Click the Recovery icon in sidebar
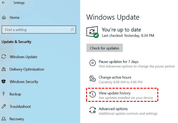The width and height of the screenshot is (178, 123). (x=4, y=119)
